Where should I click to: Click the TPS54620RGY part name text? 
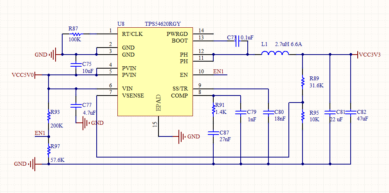[x=163, y=24]
